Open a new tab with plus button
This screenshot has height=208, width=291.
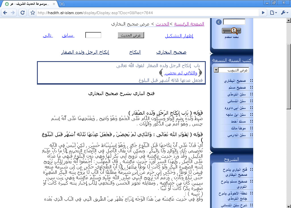[62, 4]
